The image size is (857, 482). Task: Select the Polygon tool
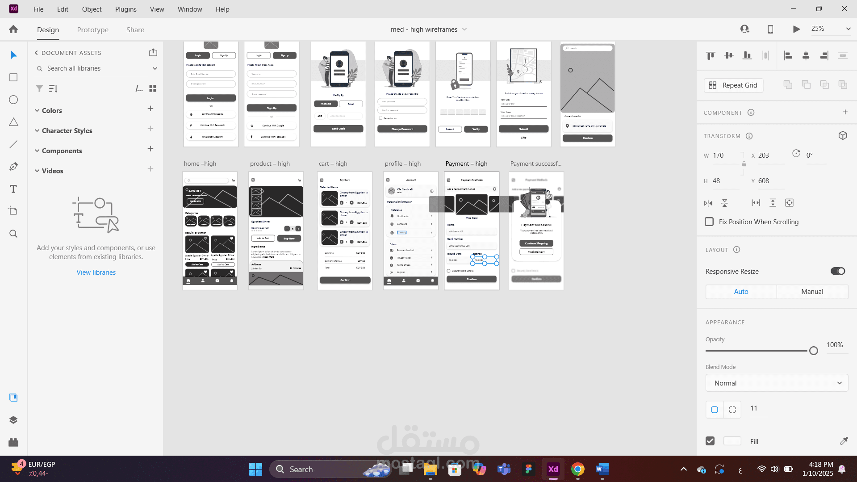[13, 122]
